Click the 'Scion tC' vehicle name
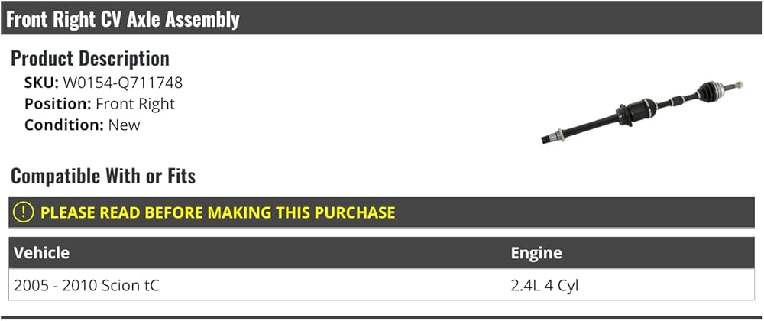Viewport: 764px width, 321px height. coord(130,285)
